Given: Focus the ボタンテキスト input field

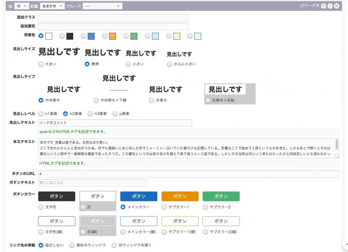Looking at the screenshot, I should click(92, 183).
